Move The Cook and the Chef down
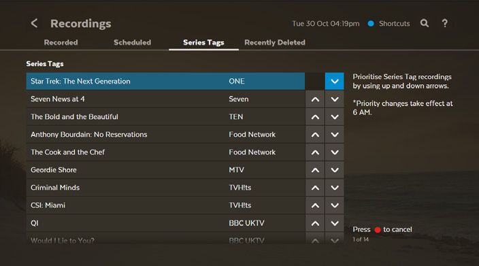The height and width of the screenshot is (266, 479). tap(335, 152)
